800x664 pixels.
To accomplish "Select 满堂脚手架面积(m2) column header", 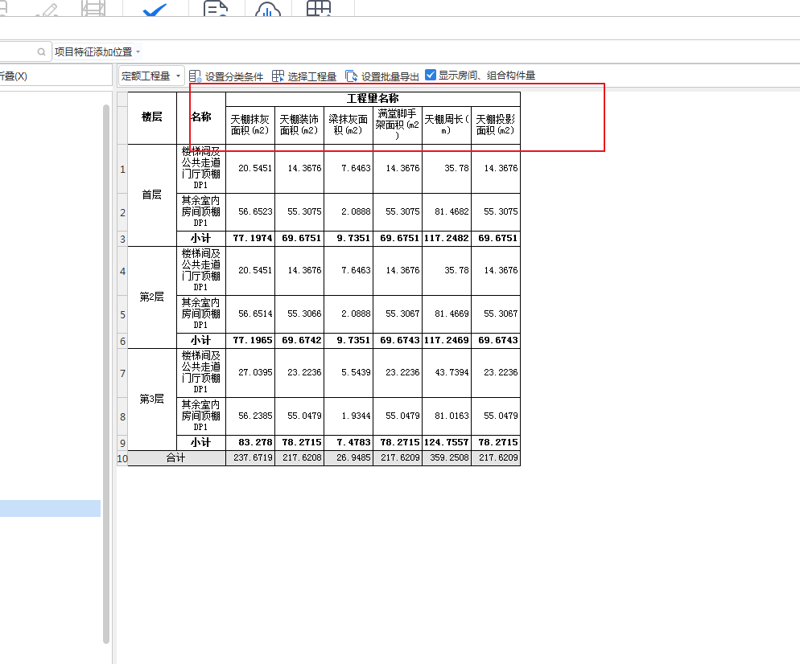I will coord(398,125).
